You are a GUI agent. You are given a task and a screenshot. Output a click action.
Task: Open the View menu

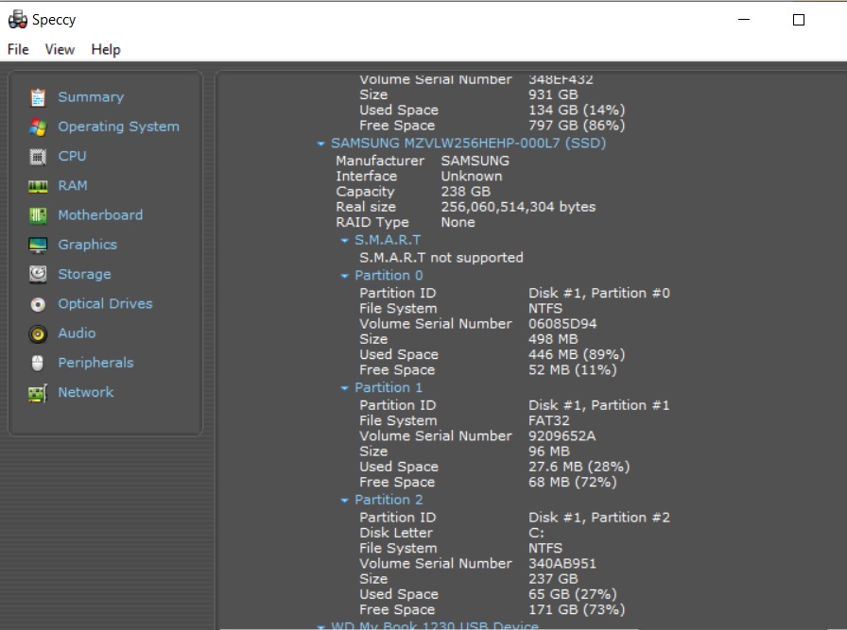pos(60,49)
